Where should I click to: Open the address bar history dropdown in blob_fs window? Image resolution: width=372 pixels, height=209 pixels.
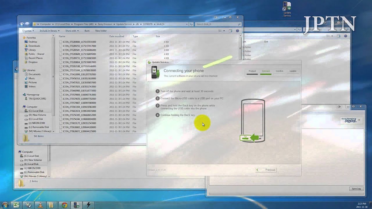coord(187,24)
